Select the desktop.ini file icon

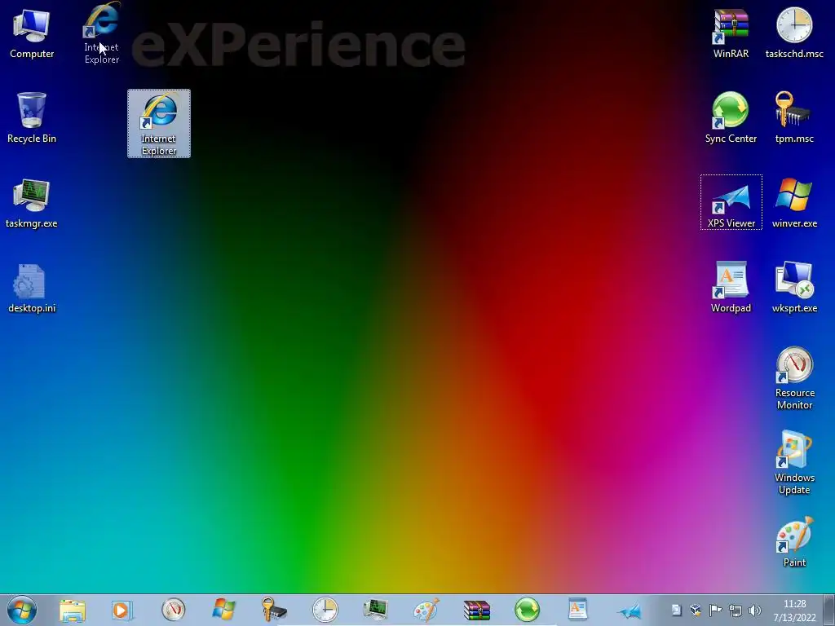click(x=32, y=288)
